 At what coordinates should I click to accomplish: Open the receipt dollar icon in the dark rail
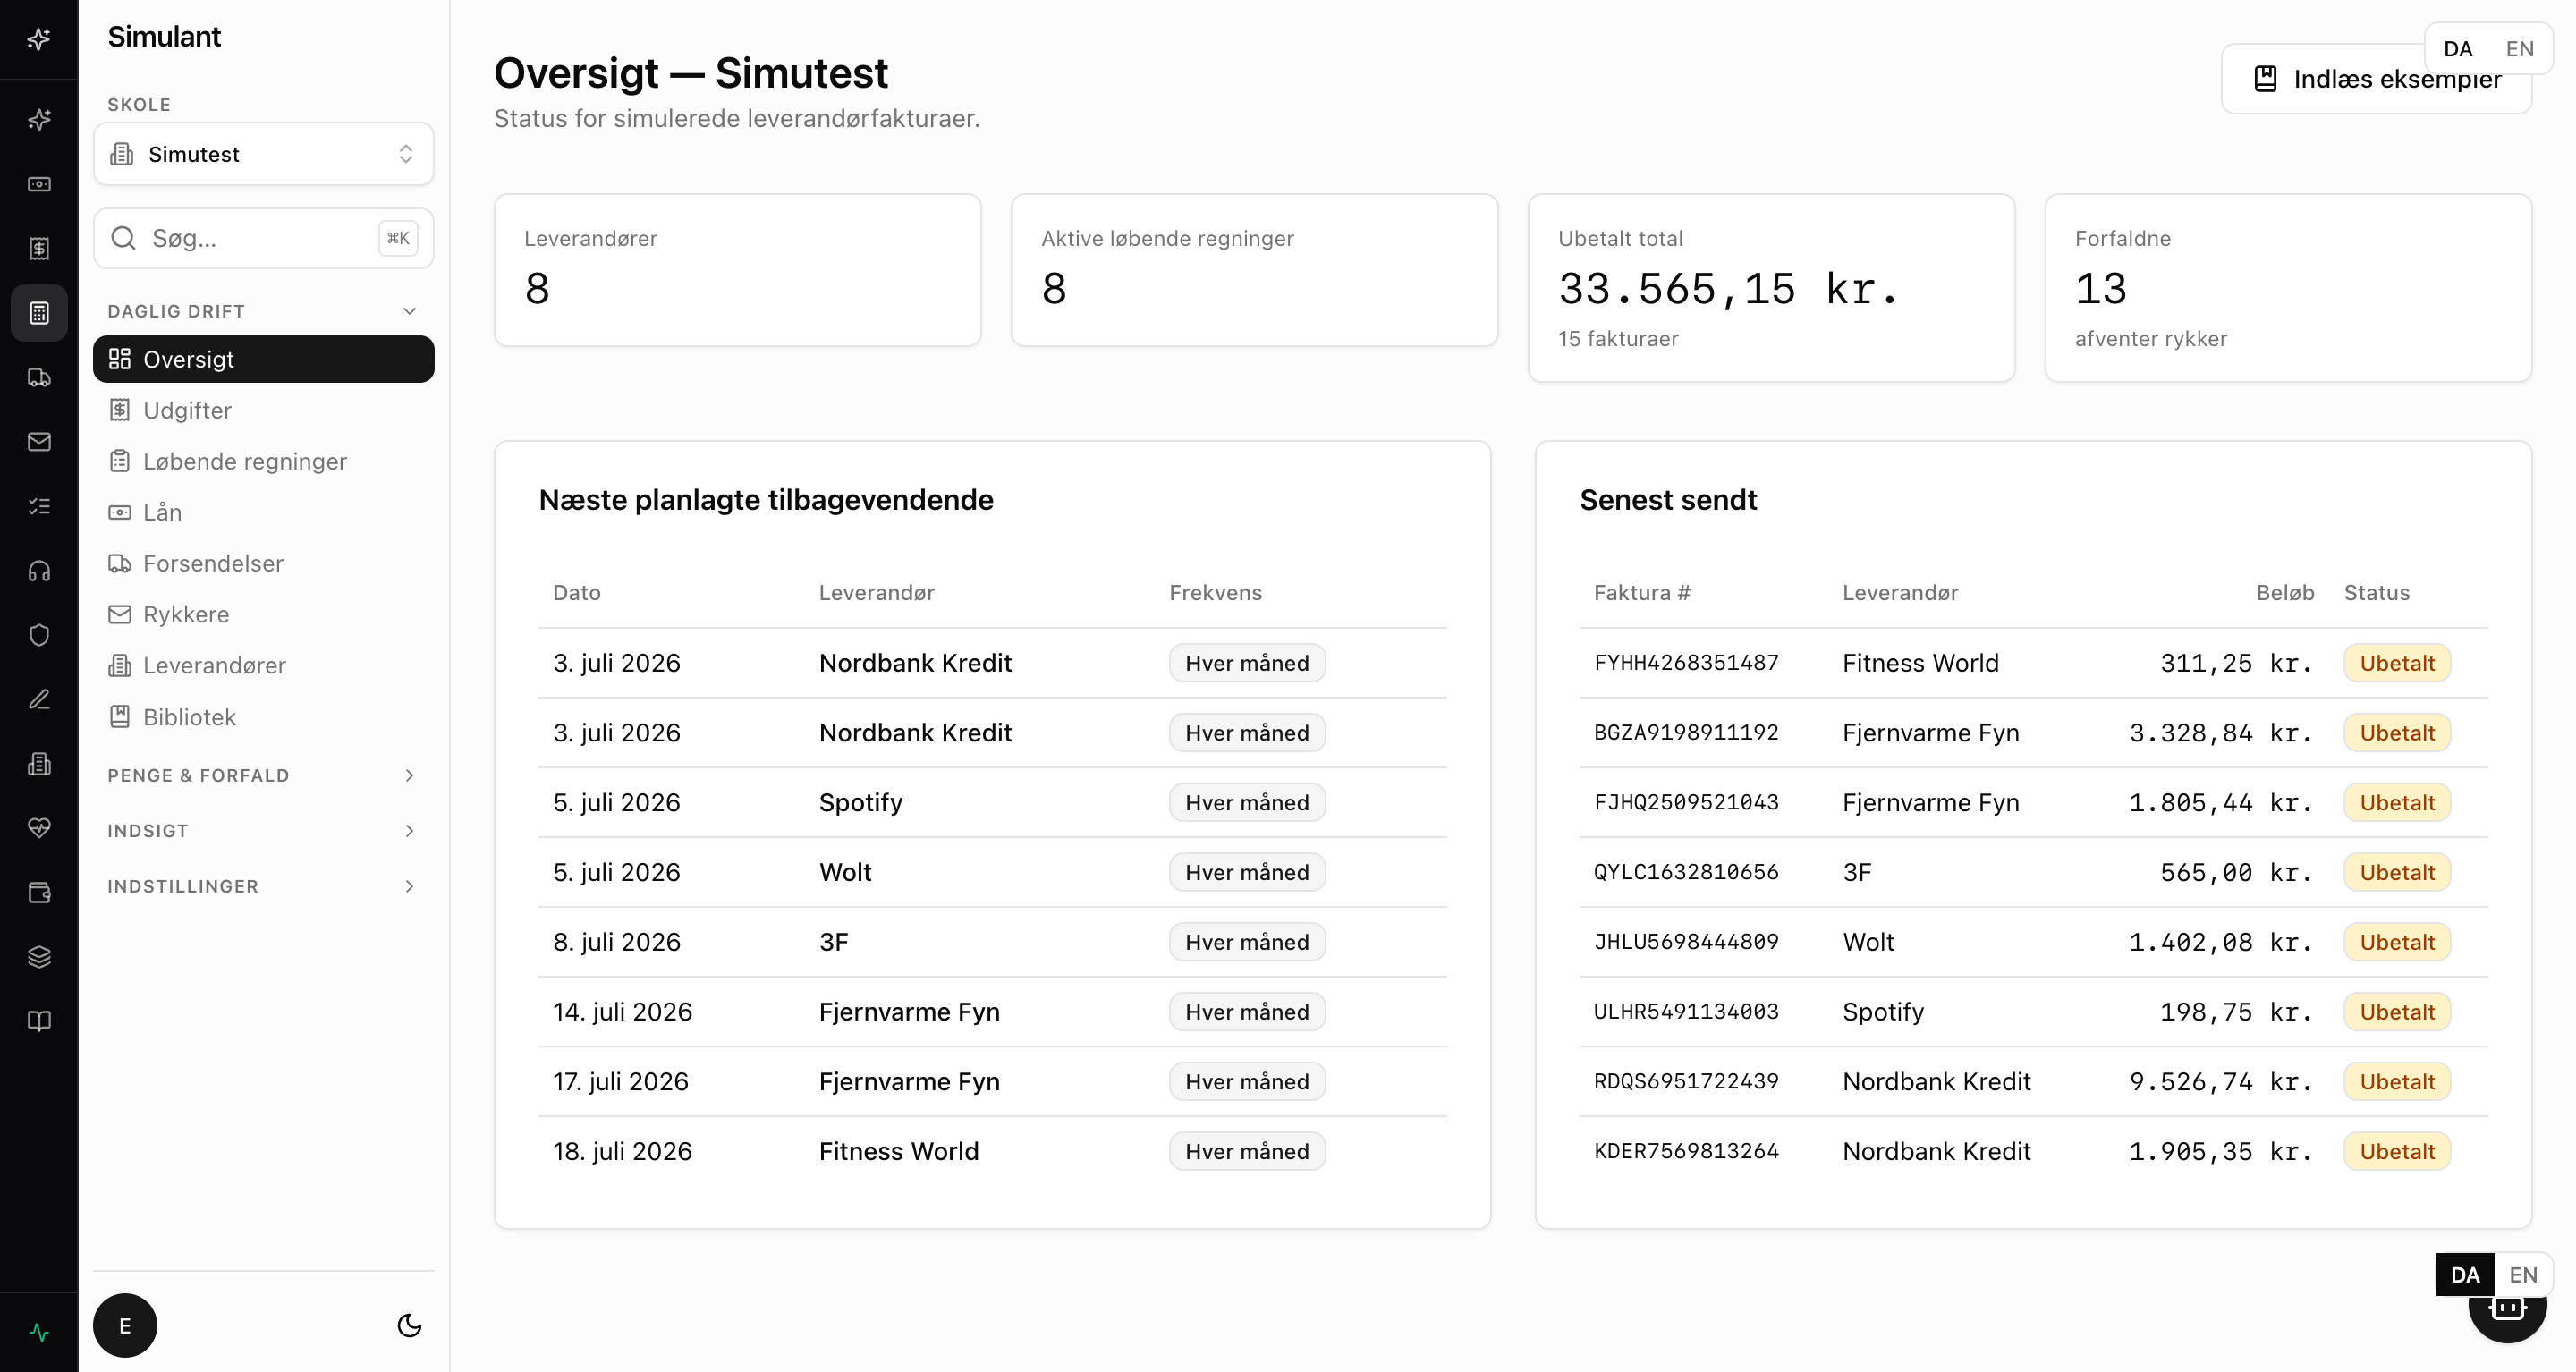click(x=39, y=248)
